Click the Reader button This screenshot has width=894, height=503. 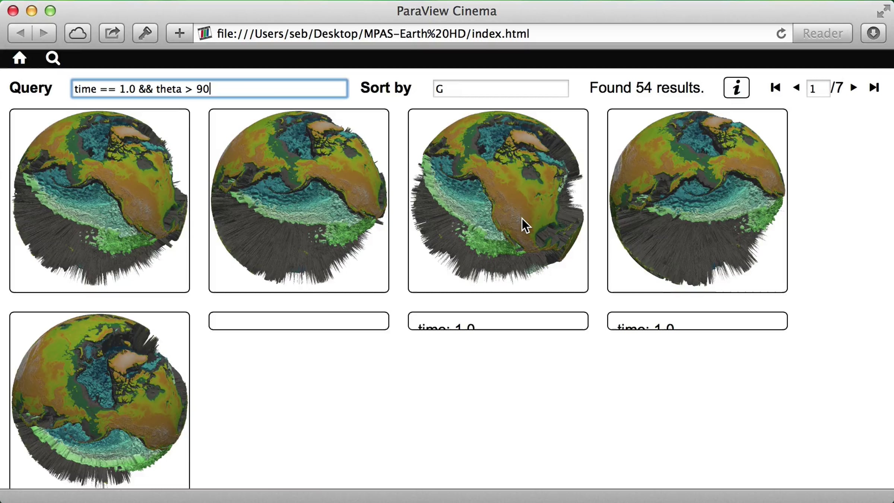coord(822,34)
